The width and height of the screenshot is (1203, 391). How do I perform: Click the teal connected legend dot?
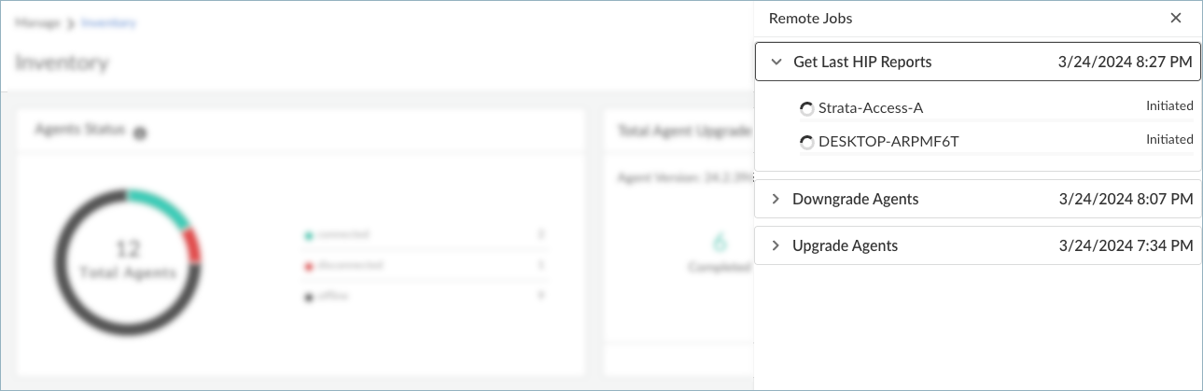coord(308,235)
